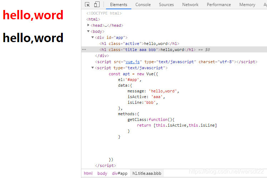Switch to the Console tab
This screenshot has height=178, width=267.
point(143,5)
